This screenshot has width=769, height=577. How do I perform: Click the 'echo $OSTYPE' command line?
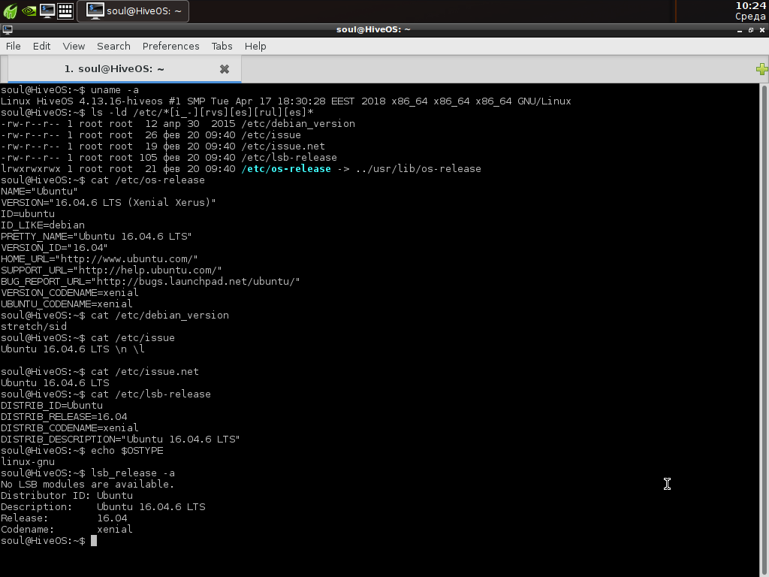(x=82, y=451)
